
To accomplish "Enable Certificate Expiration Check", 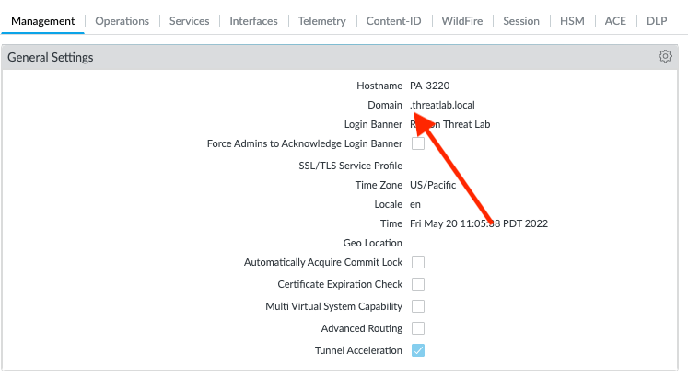I will [x=418, y=284].
